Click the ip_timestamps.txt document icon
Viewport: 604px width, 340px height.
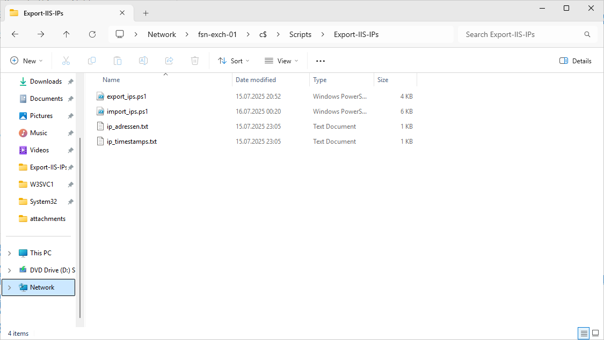(x=100, y=141)
